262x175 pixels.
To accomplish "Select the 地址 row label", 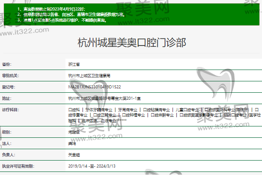I will tap(7, 98).
